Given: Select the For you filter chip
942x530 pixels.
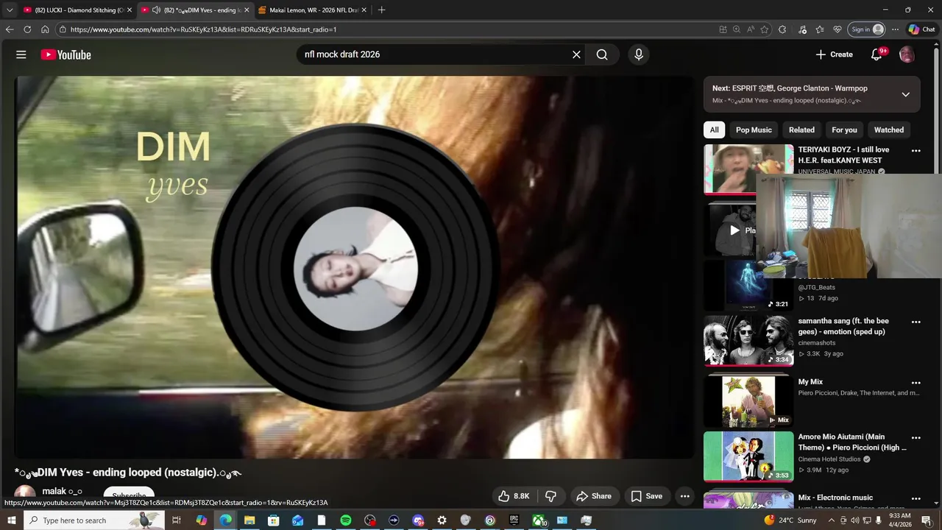Looking at the screenshot, I should pos(844,130).
